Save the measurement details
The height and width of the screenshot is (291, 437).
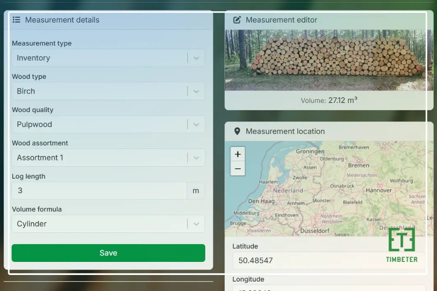(x=109, y=253)
